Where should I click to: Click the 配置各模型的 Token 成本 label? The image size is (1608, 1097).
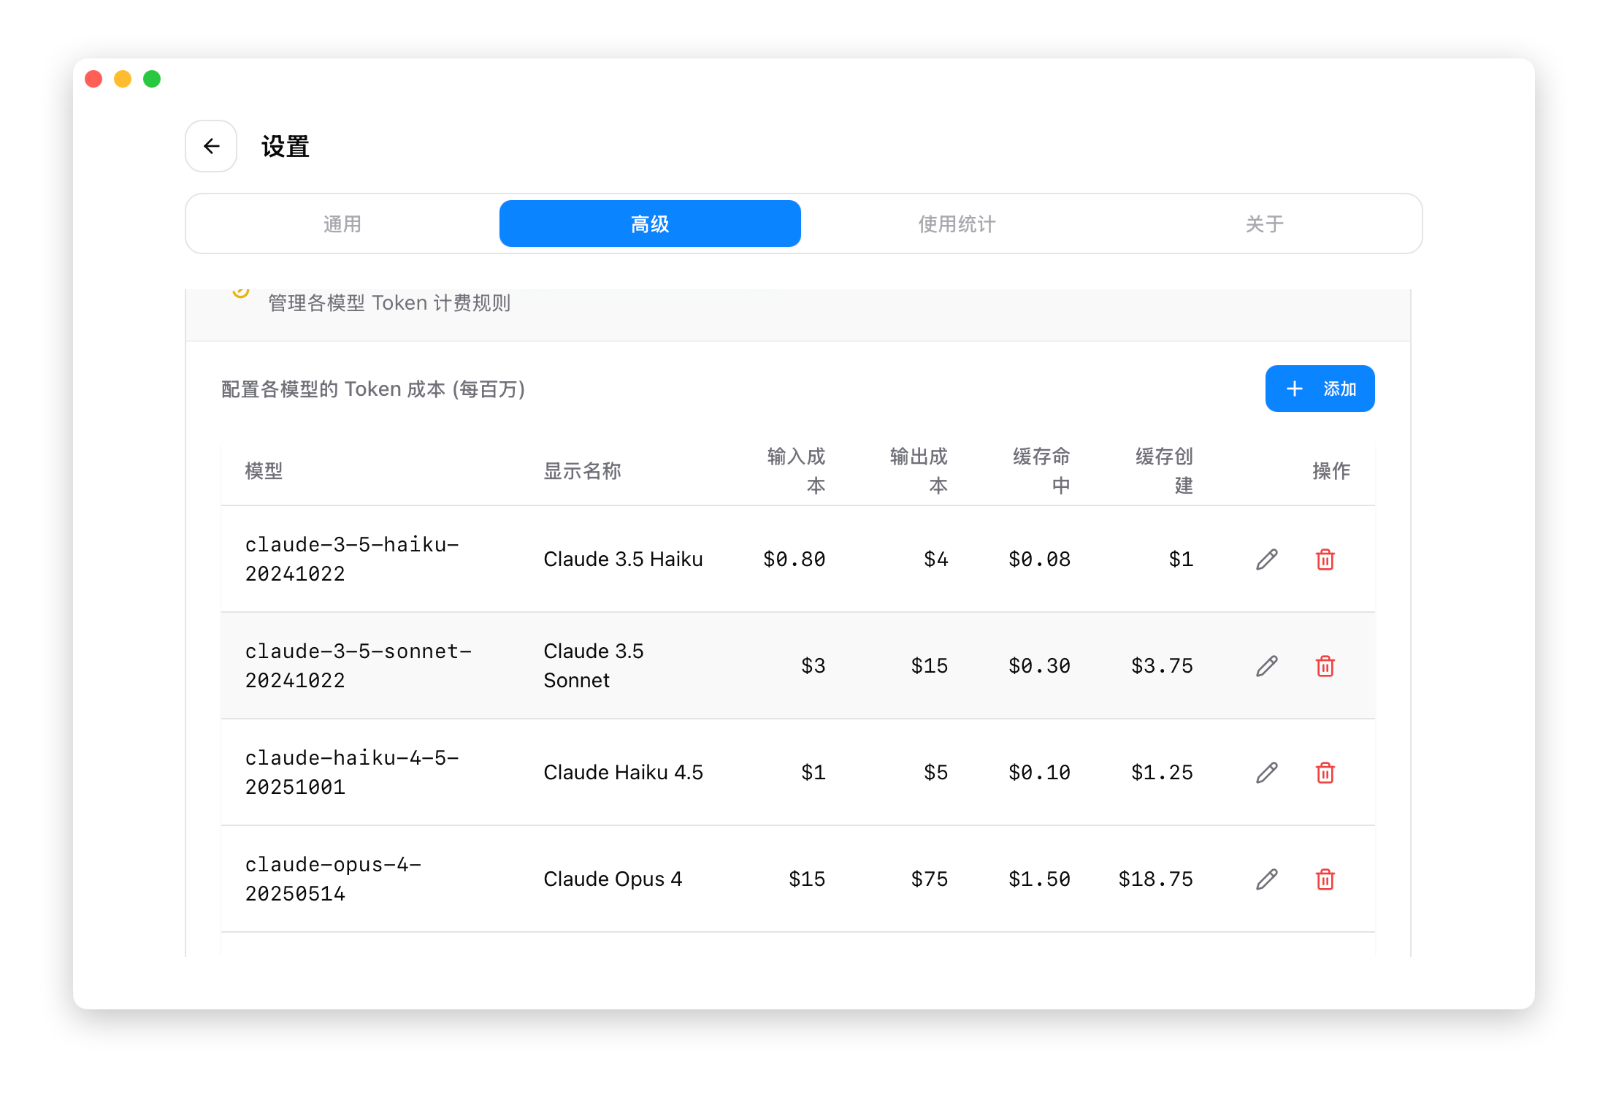click(373, 389)
